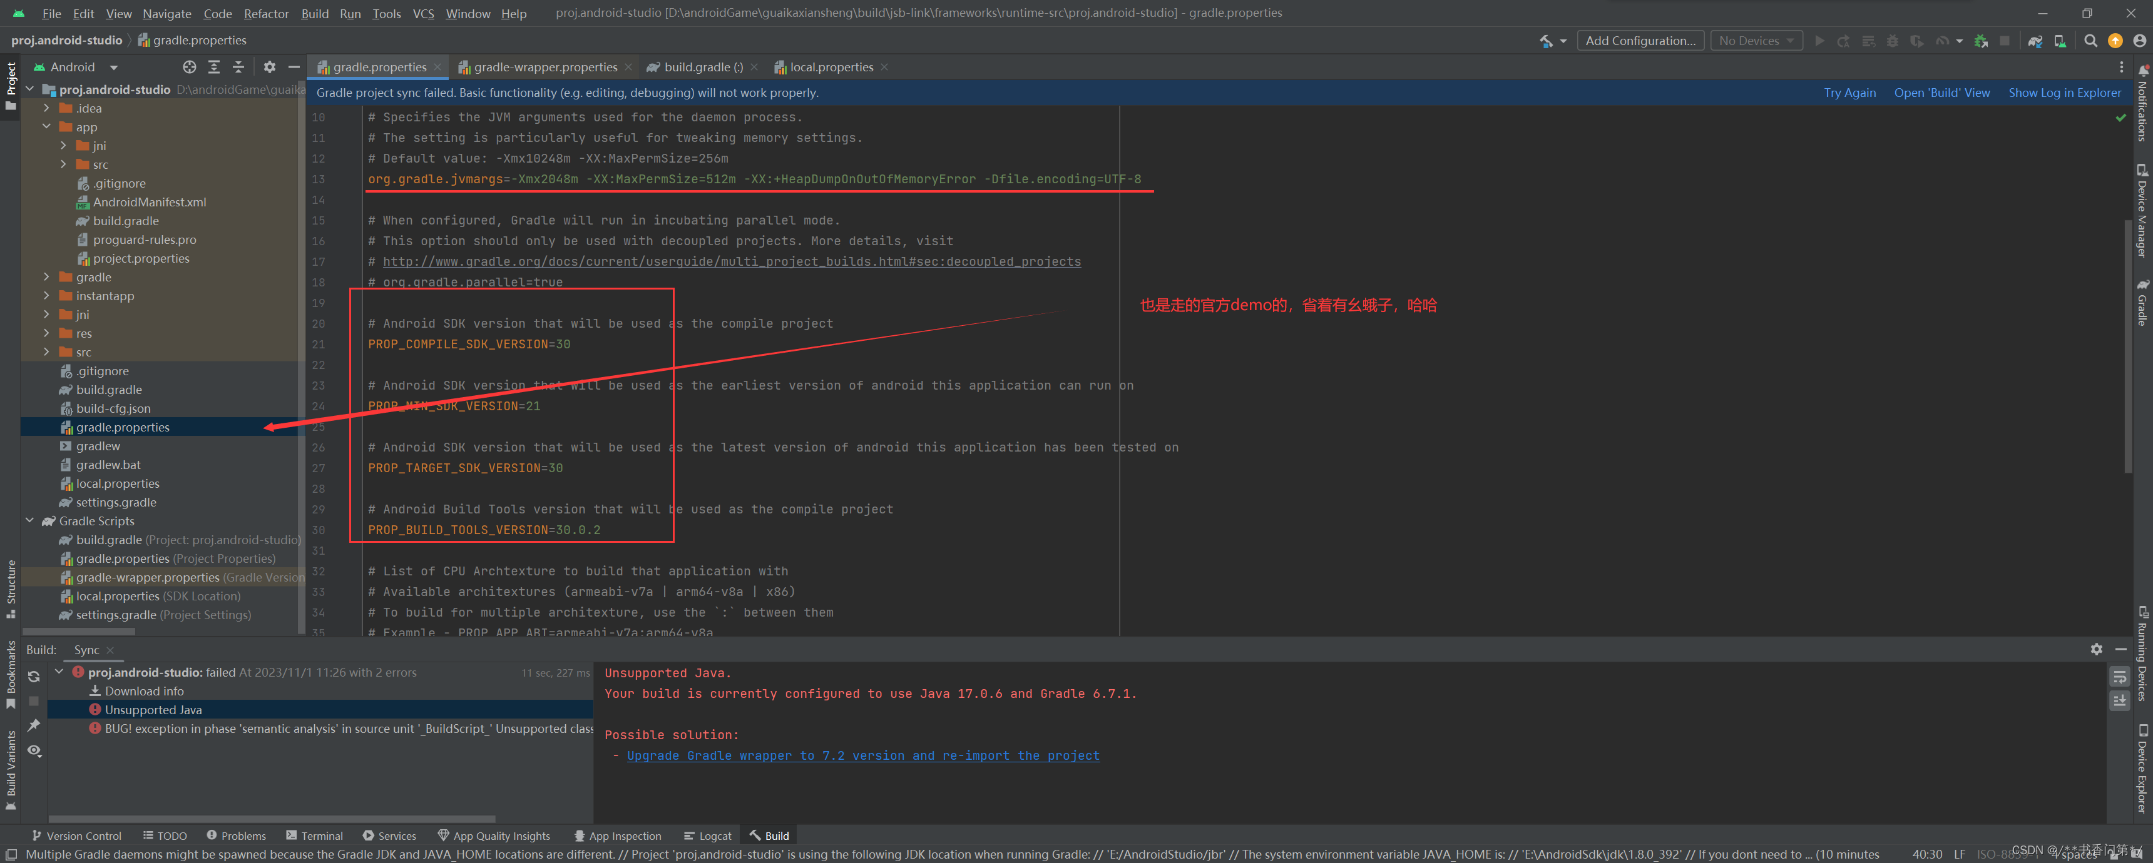The image size is (2153, 863).
Task: Open Search Everywhere magnifier icon
Action: click(x=2090, y=41)
